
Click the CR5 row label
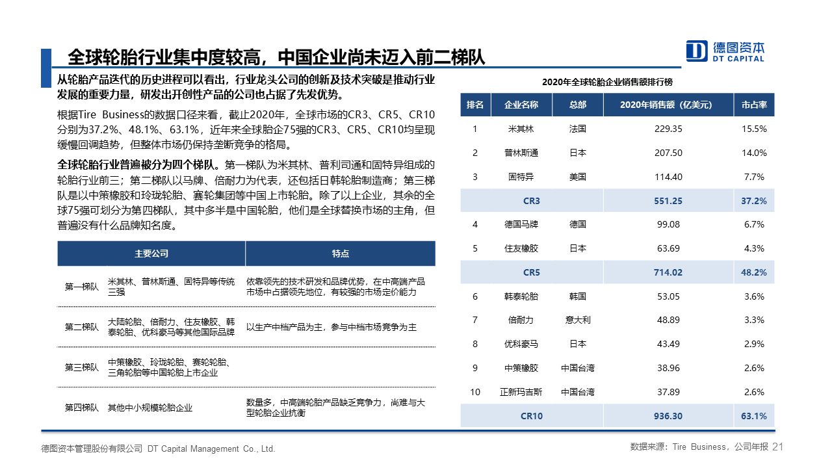(531, 272)
